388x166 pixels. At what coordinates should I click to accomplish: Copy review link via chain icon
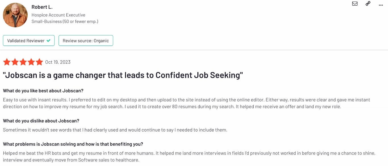(368, 4)
